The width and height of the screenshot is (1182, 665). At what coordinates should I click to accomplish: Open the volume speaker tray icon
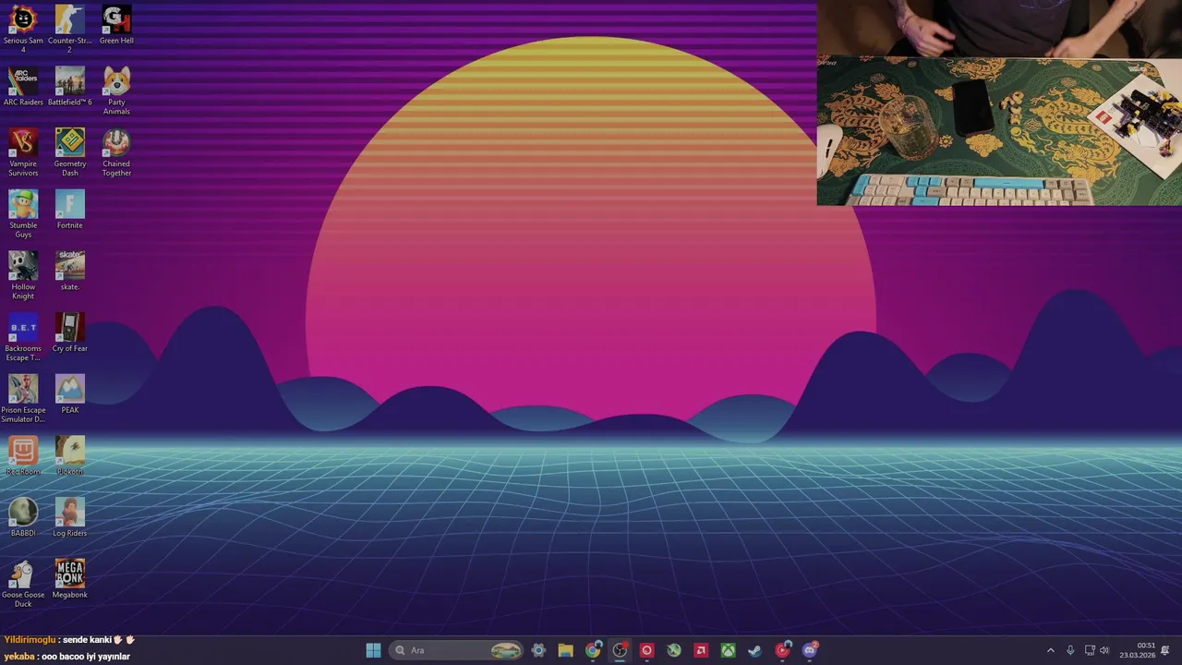pos(1104,650)
